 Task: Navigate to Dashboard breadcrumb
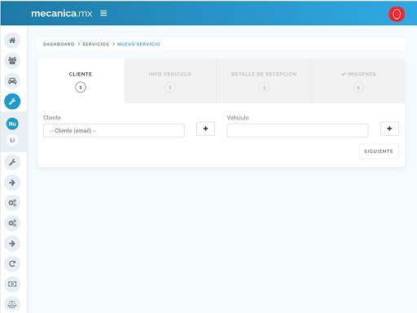tap(59, 44)
